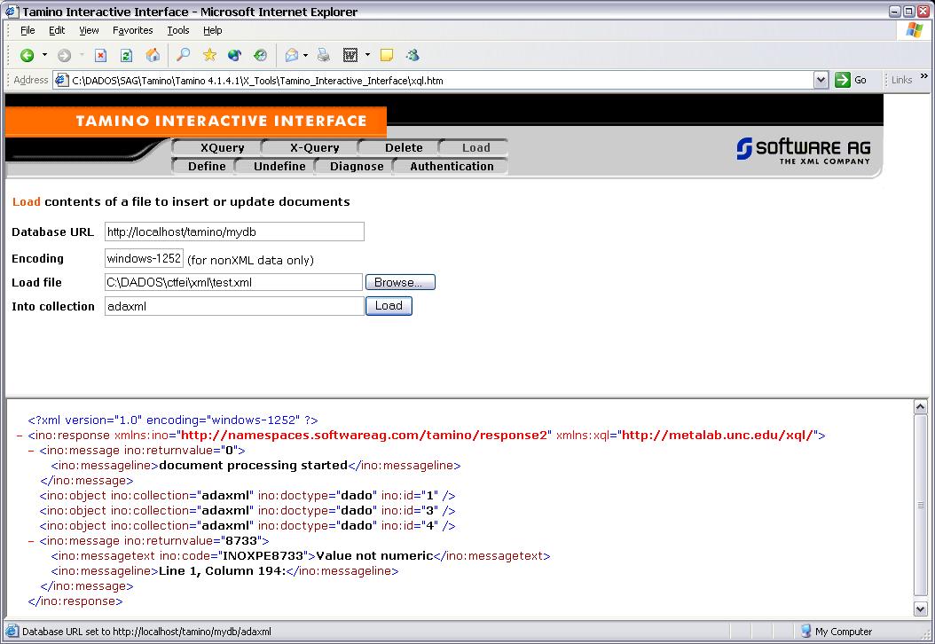Click the IE title bar icon
Image resolution: width=935 pixels, height=644 pixels.
point(12,12)
